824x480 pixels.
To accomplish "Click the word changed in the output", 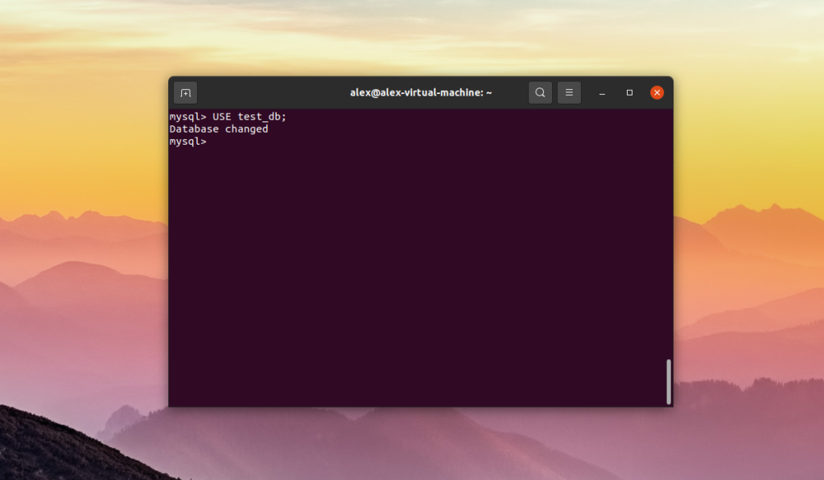I will [246, 129].
